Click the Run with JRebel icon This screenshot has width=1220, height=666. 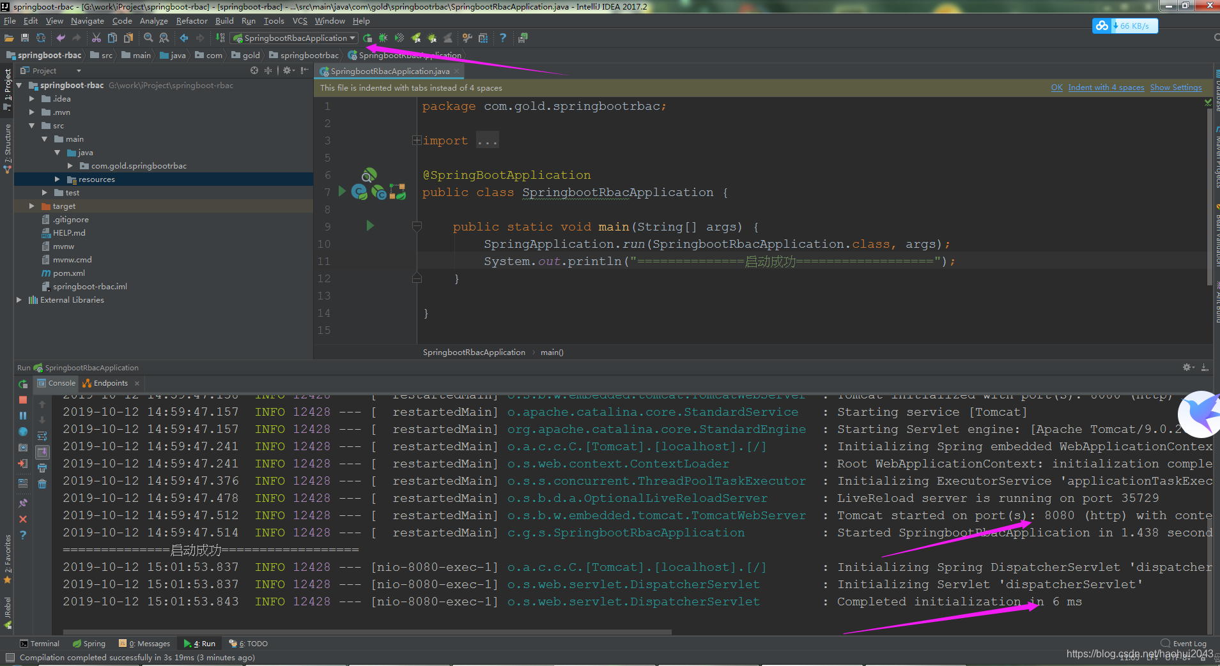click(x=416, y=38)
